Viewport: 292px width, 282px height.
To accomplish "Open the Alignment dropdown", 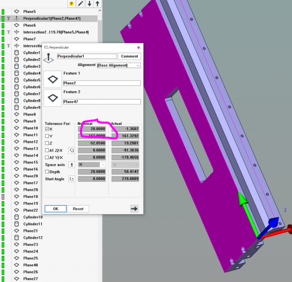I will pos(119,65).
